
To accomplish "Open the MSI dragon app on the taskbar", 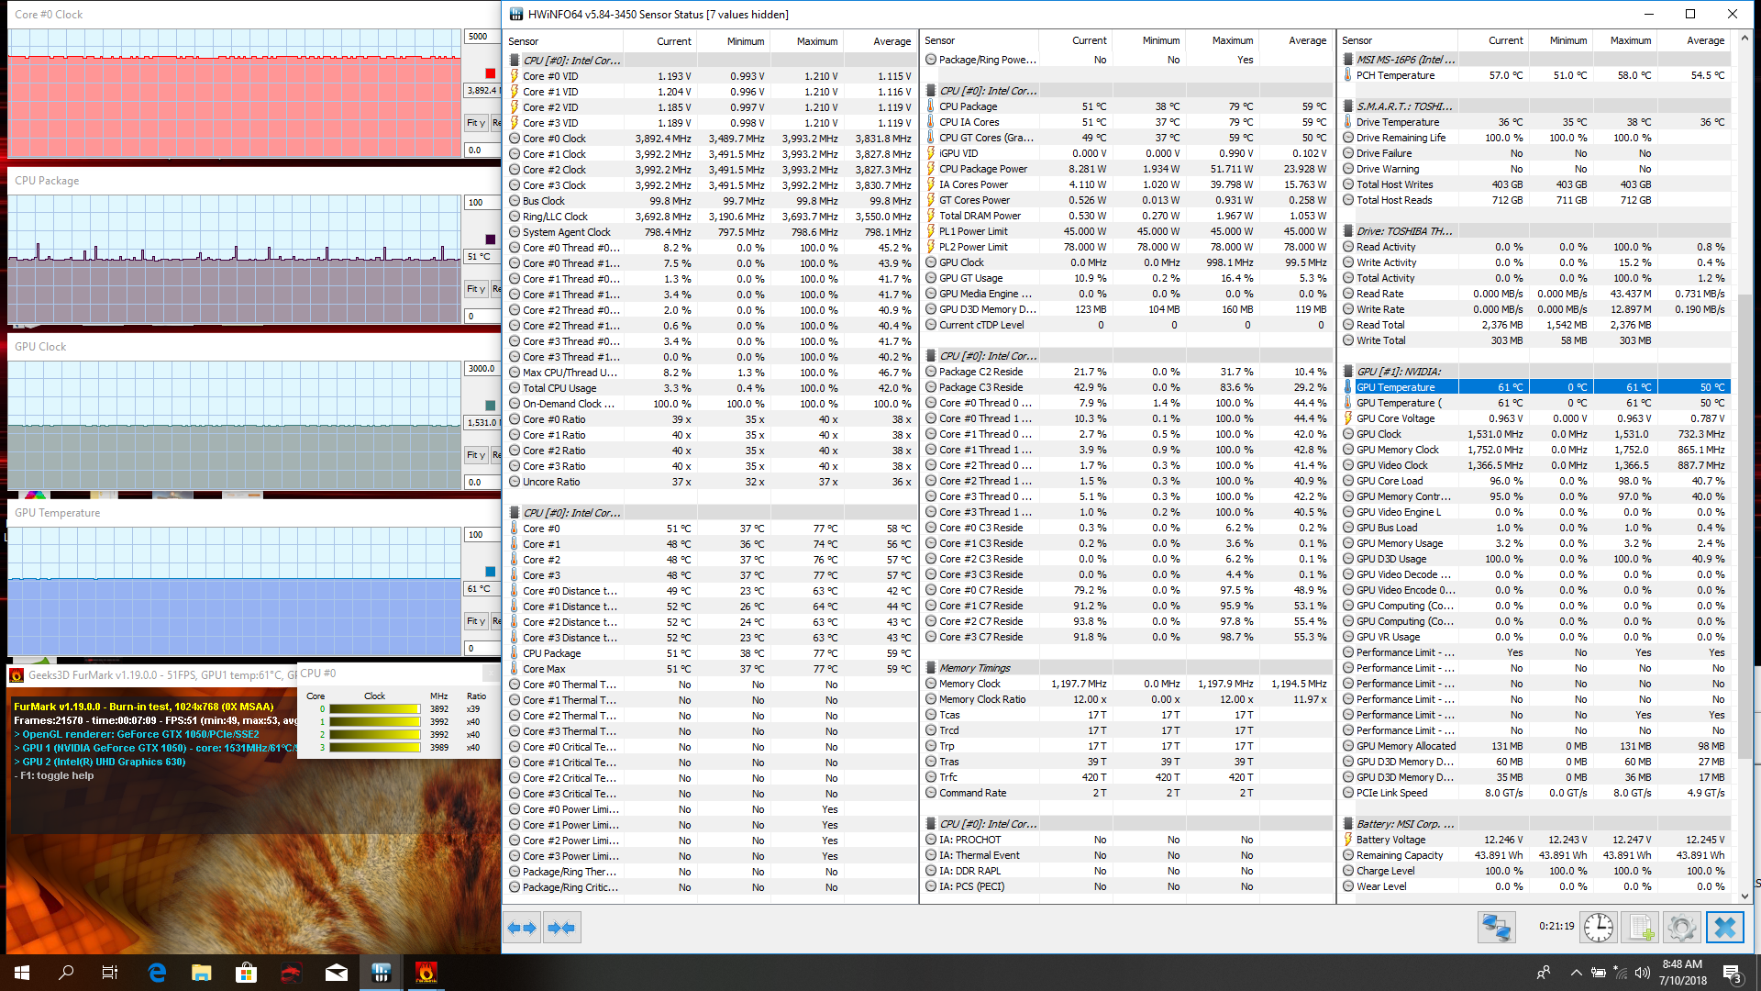I will pyautogui.click(x=292, y=973).
